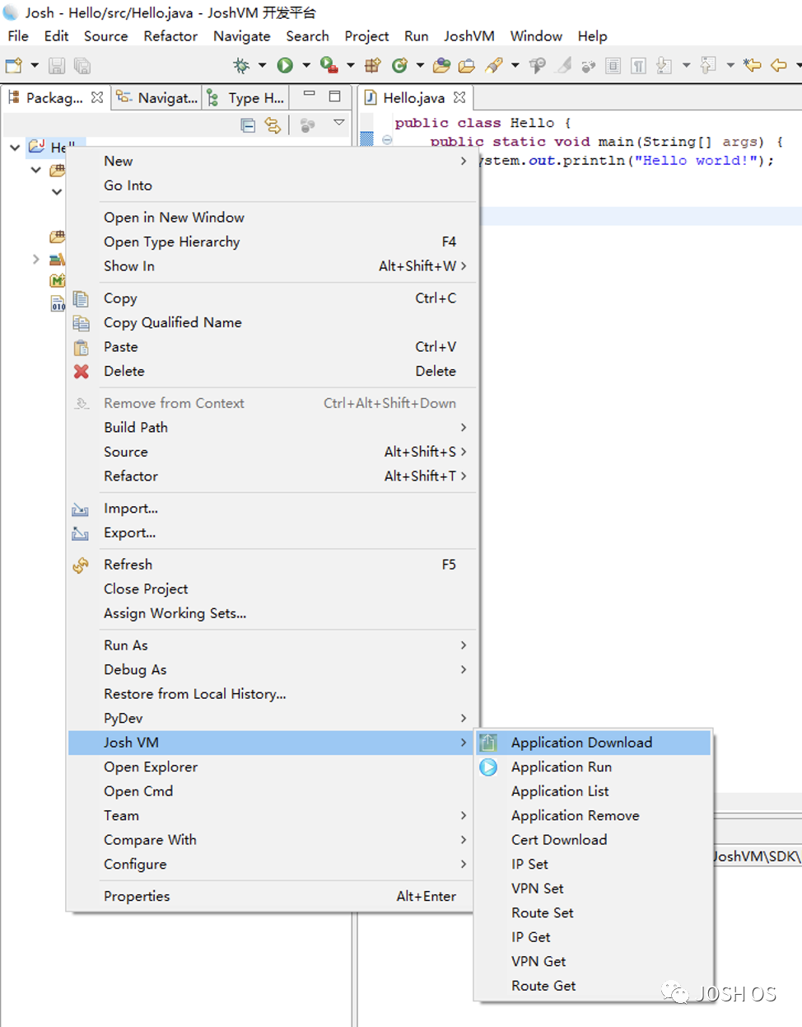This screenshot has width=802, height=1027.
Task: Click the Next Annotation toolbar icon
Action: [664, 65]
